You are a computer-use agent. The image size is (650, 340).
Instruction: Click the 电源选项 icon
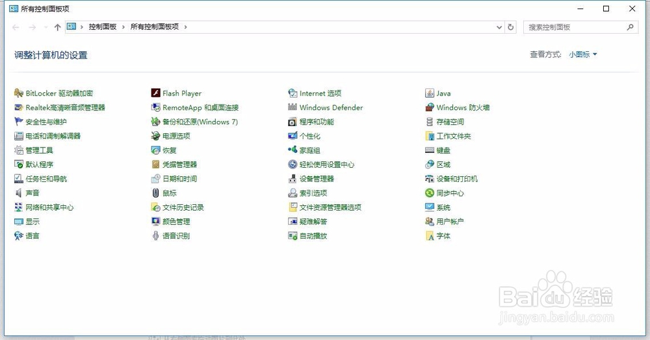coord(155,136)
